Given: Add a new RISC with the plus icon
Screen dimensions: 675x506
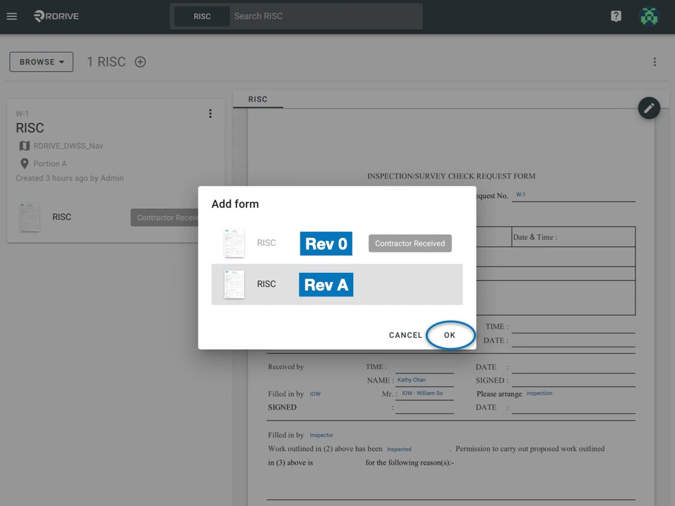Looking at the screenshot, I should 140,61.
